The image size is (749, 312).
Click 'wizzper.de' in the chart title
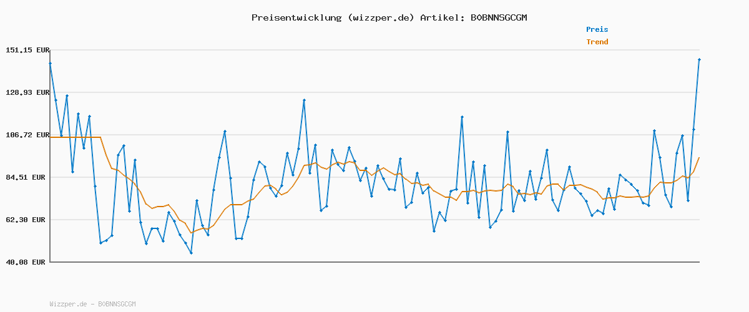pyautogui.click(x=380, y=17)
